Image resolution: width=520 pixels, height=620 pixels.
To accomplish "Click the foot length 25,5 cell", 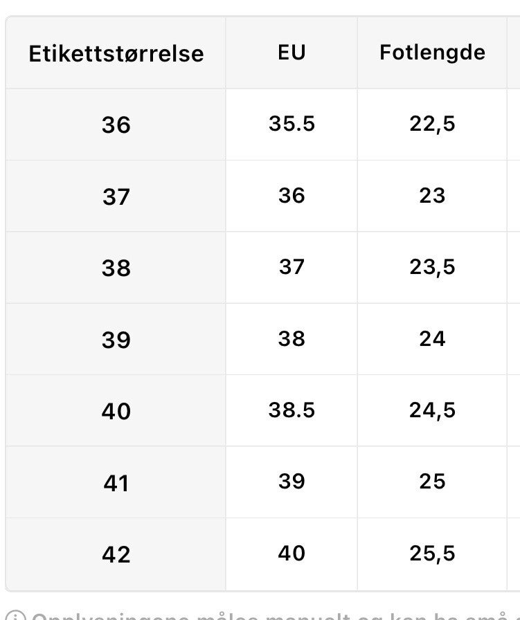I will pyautogui.click(x=432, y=554).
